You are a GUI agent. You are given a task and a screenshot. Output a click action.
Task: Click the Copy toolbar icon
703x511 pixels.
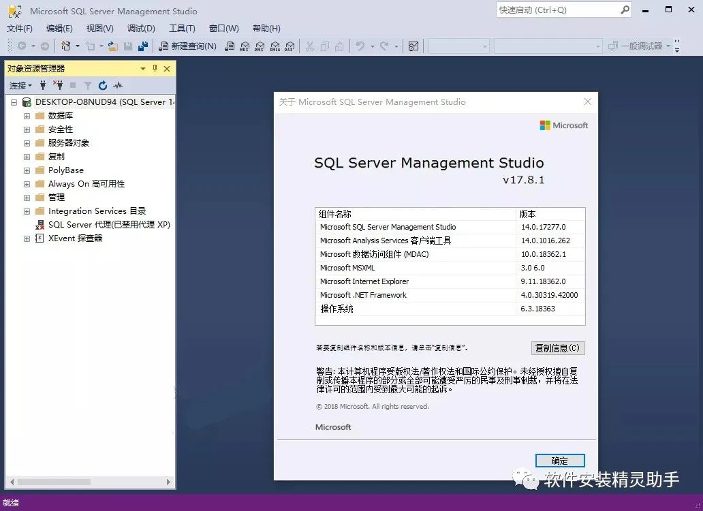coord(325,46)
